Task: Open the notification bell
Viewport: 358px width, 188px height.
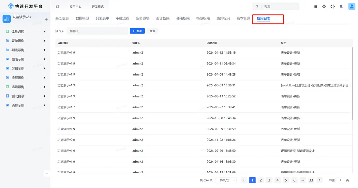Action: point(341,7)
